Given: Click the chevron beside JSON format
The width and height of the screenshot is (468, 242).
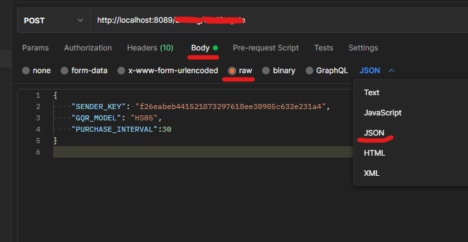Looking at the screenshot, I should tap(392, 71).
